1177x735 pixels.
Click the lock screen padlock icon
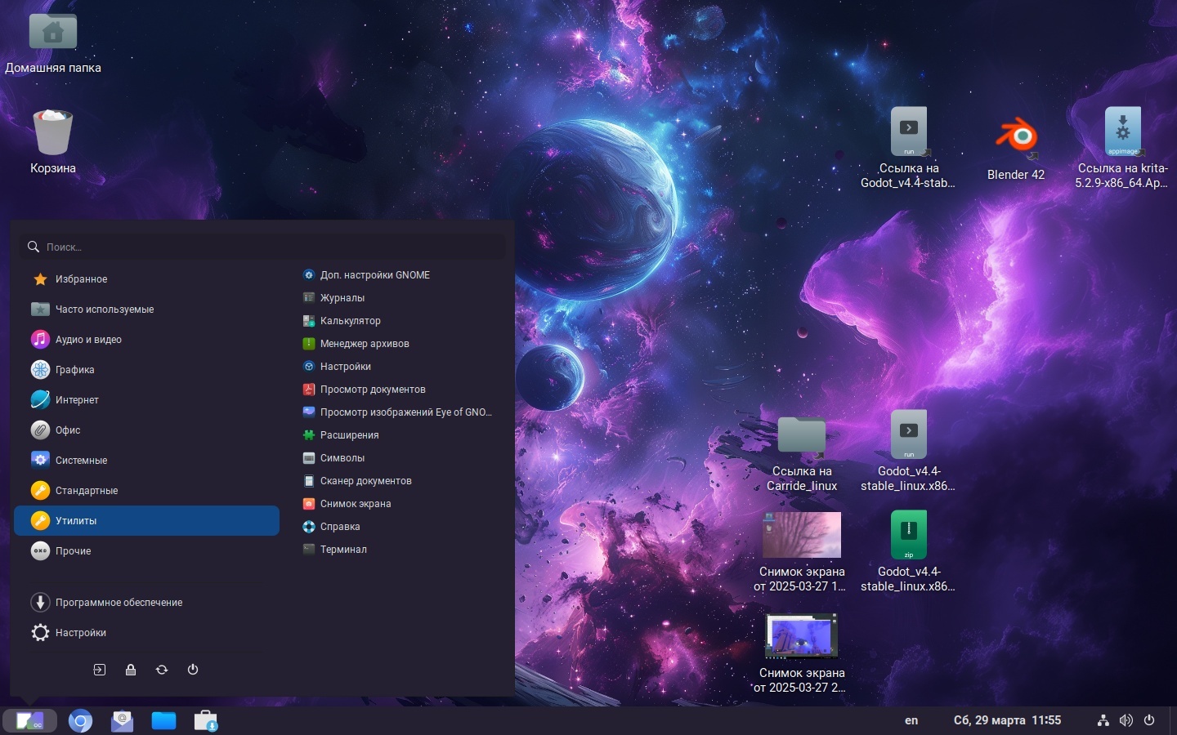(131, 670)
